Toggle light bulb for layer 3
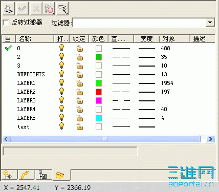The image size is (219, 192). pyautogui.click(x=61, y=65)
